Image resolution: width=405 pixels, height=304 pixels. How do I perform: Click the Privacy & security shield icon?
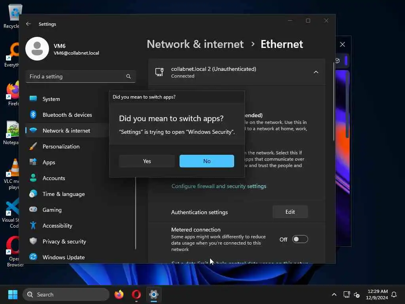(33, 241)
